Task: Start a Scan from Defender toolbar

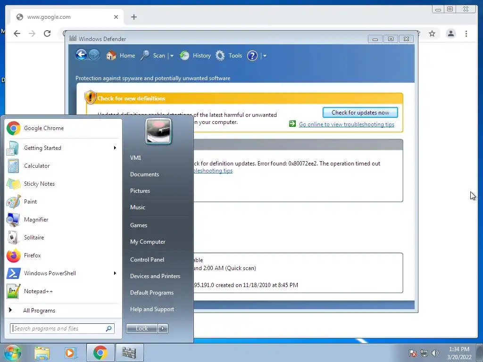Action: click(153, 56)
